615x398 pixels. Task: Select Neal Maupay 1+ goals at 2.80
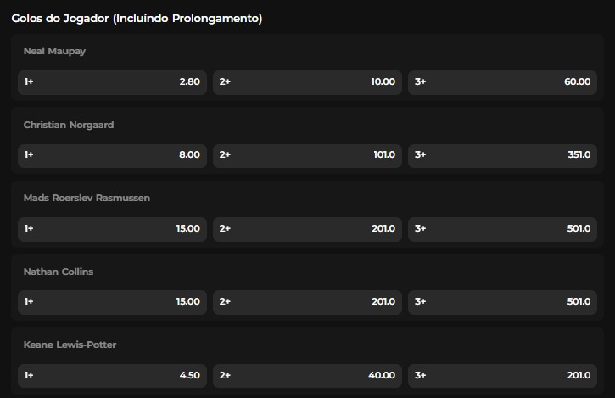(112, 82)
